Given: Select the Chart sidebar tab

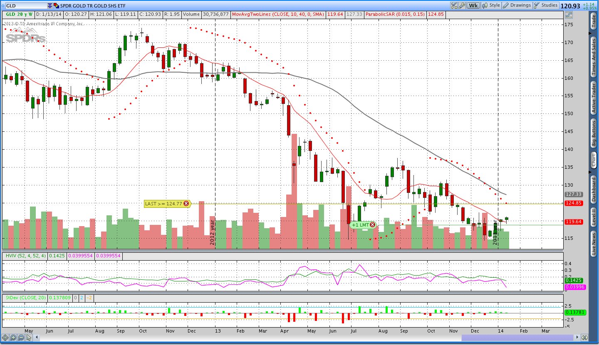Looking at the screenshot, I should [594, 160].
